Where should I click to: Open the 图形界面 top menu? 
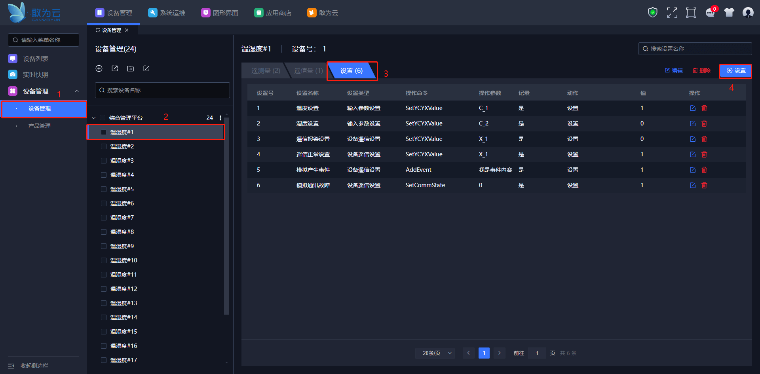point(220,13)
